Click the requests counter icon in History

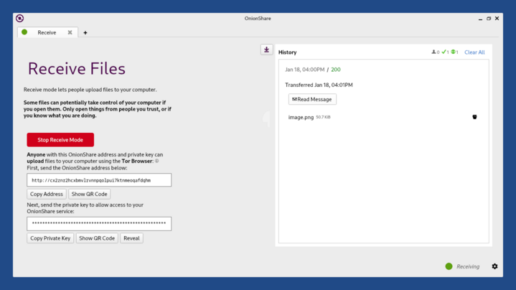click(454, 52)
